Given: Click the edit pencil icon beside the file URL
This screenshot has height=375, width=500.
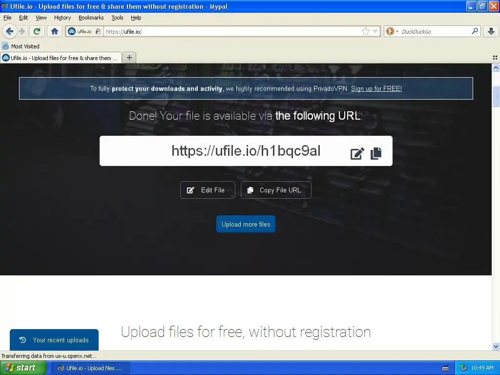Looking at the screenshot, I should tap(357, 153).
